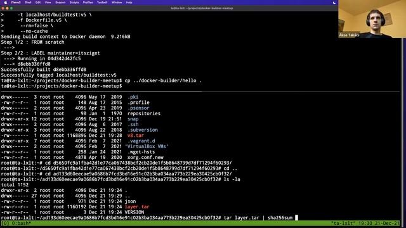
Task: Open the Window menu
Action: point(117,3)
